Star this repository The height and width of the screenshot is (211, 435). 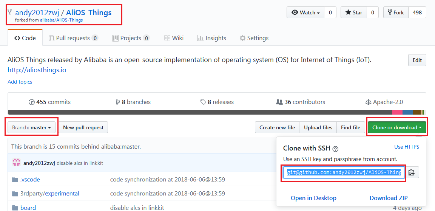click(x=353, y=12)
